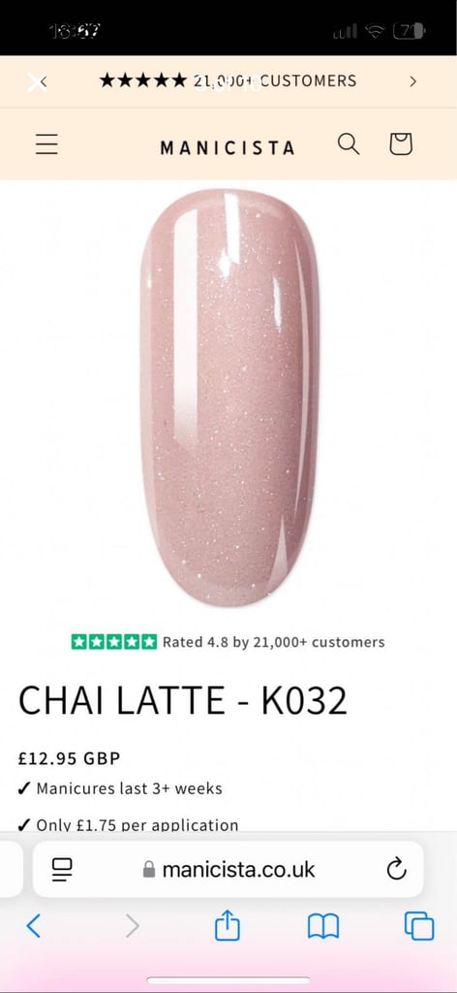Tap the green star rating badge
The height and width of the screenshot is (993, 457).
(x=114, y=642)
